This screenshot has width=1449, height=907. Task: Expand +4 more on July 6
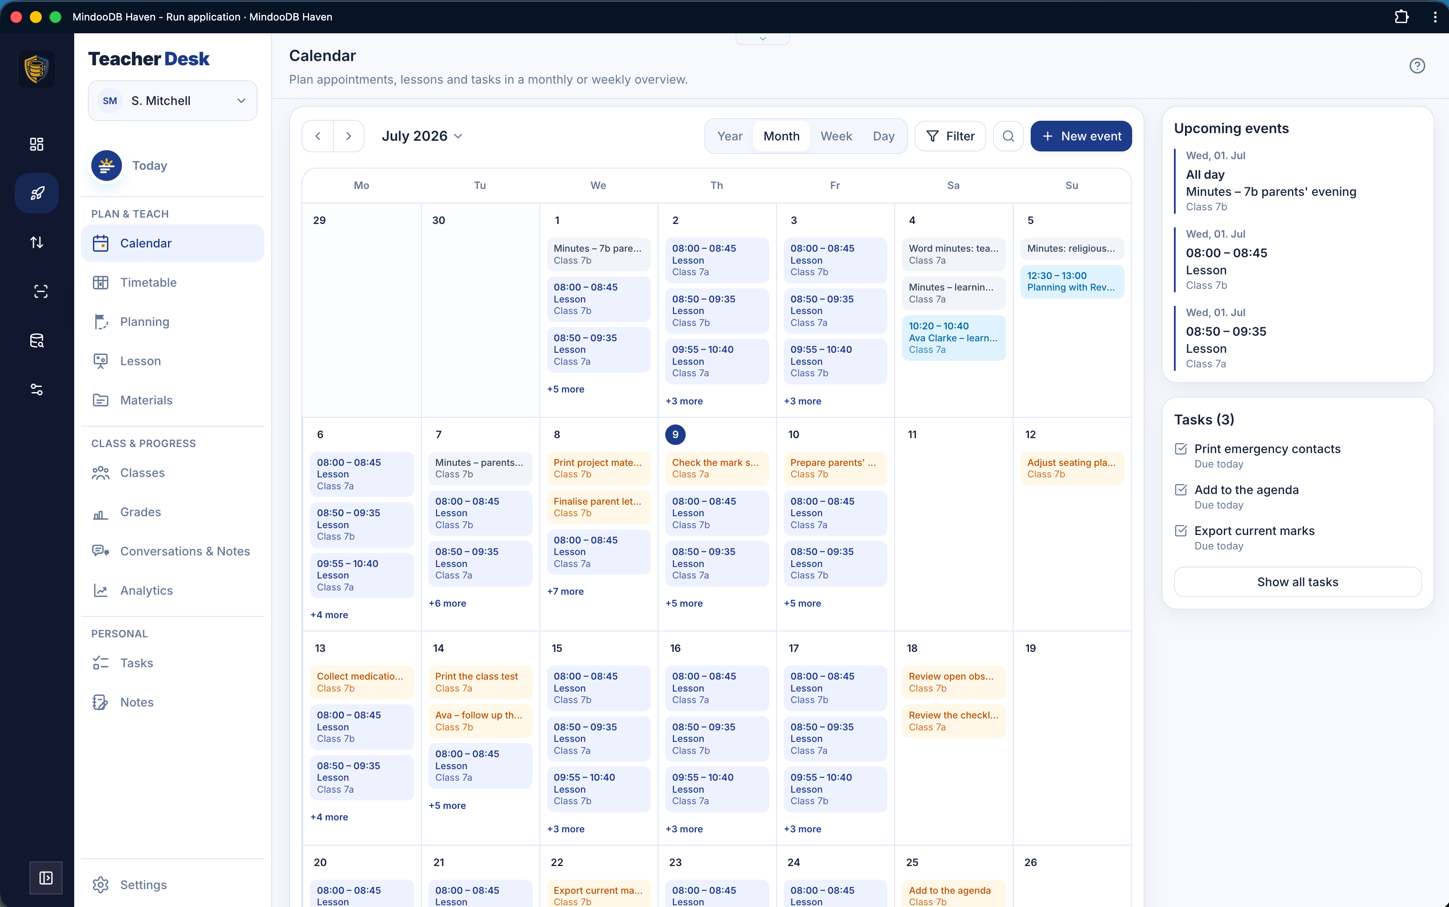tap(329, 615)
